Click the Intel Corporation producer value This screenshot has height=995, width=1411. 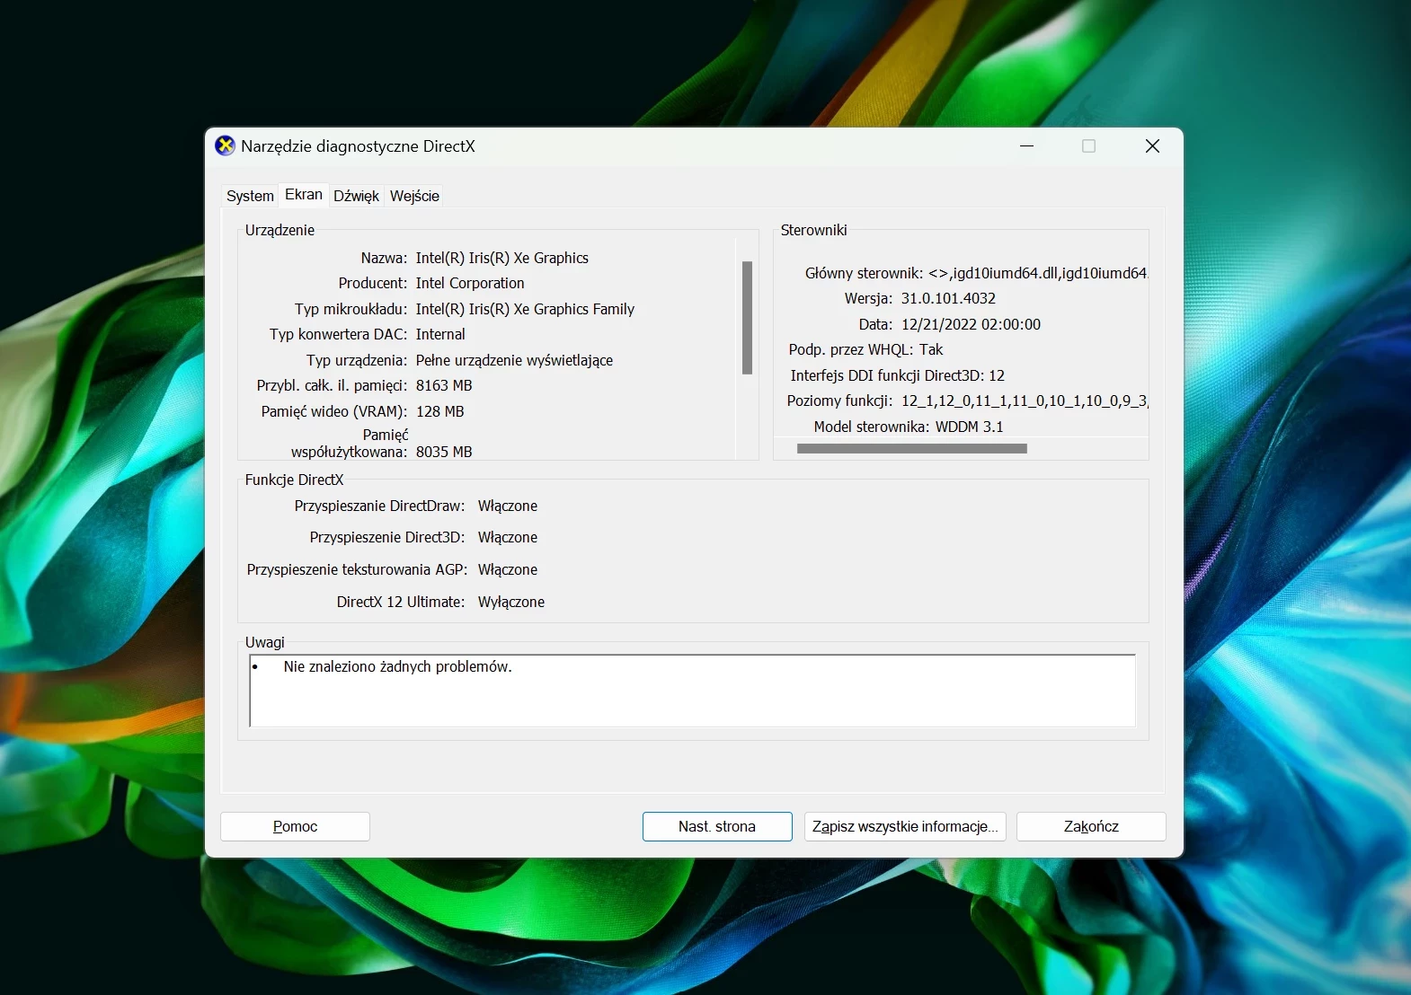[x=470, y=283]
